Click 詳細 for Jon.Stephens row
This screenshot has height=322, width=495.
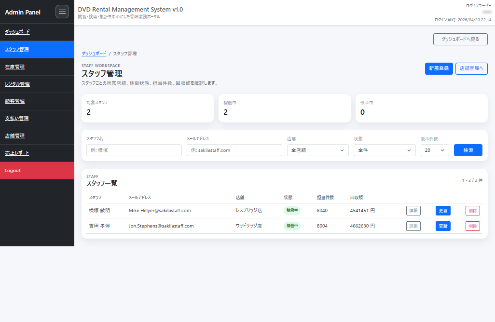413,226
